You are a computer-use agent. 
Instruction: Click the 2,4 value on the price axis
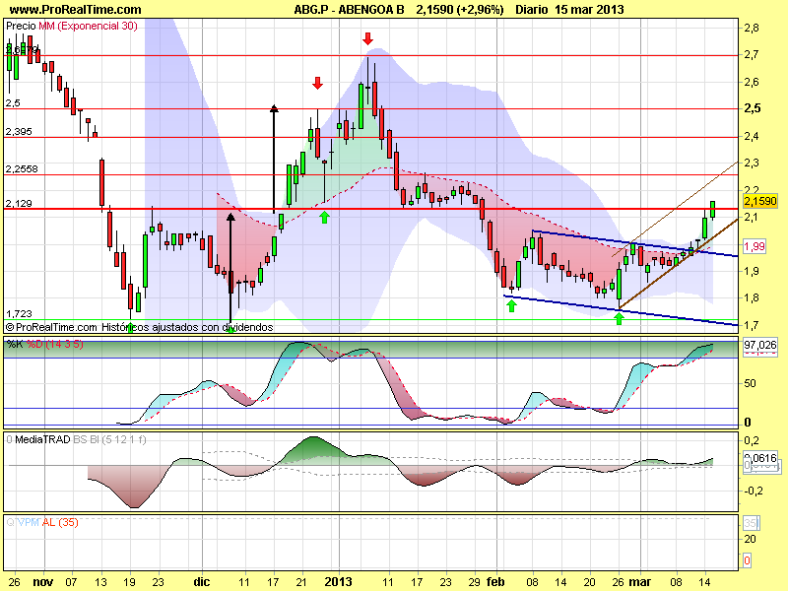point(752,136)
